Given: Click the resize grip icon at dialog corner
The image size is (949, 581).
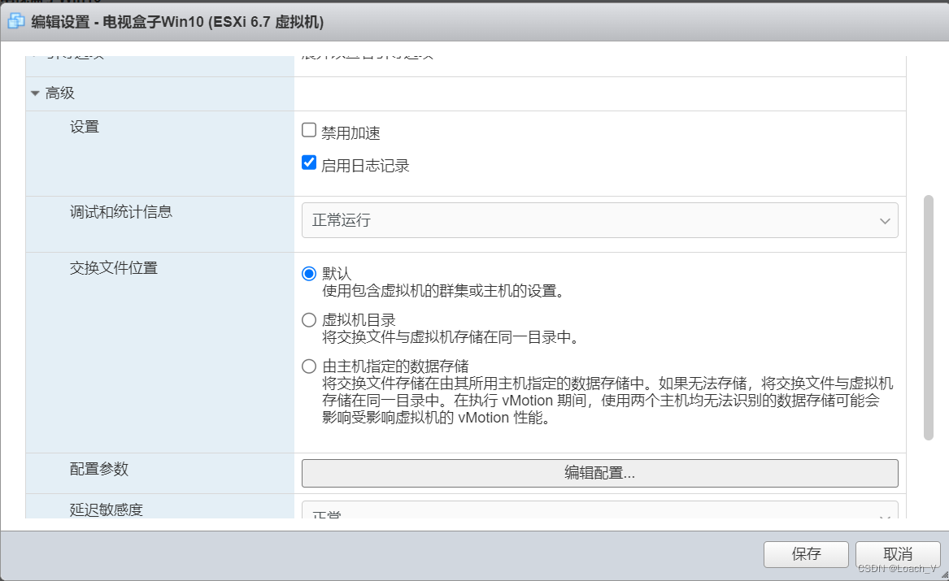Looking at the screenshot, I should [x=944, y=575].
